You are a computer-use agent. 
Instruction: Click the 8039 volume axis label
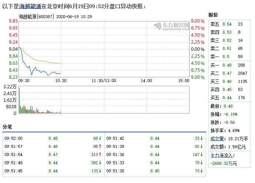(11, 107)
